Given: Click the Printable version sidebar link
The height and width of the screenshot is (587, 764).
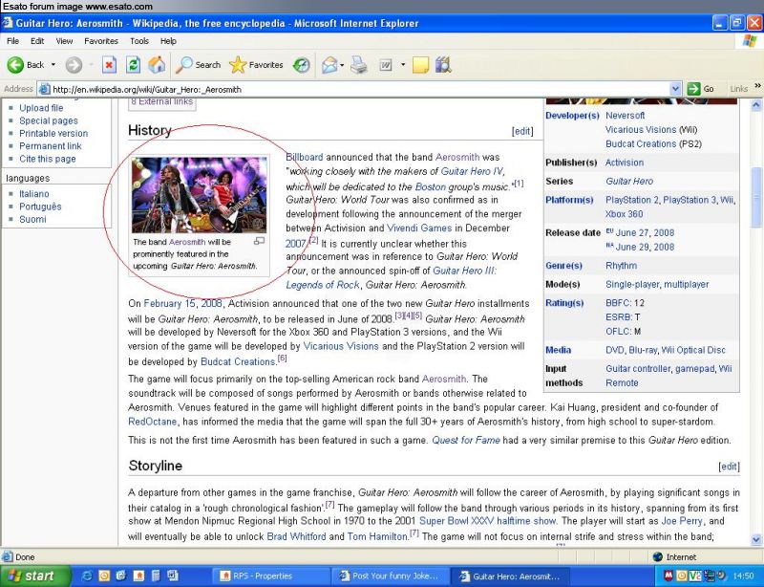Looking at the screenshot, I should pyautogui.click(x=53, y=133).
